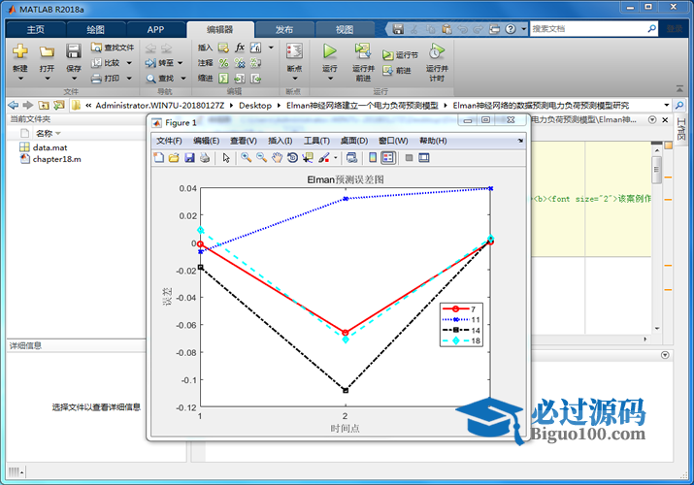Toggle the Zoom In tool
The image size is (694, 485).
click(x=247, y=157)
